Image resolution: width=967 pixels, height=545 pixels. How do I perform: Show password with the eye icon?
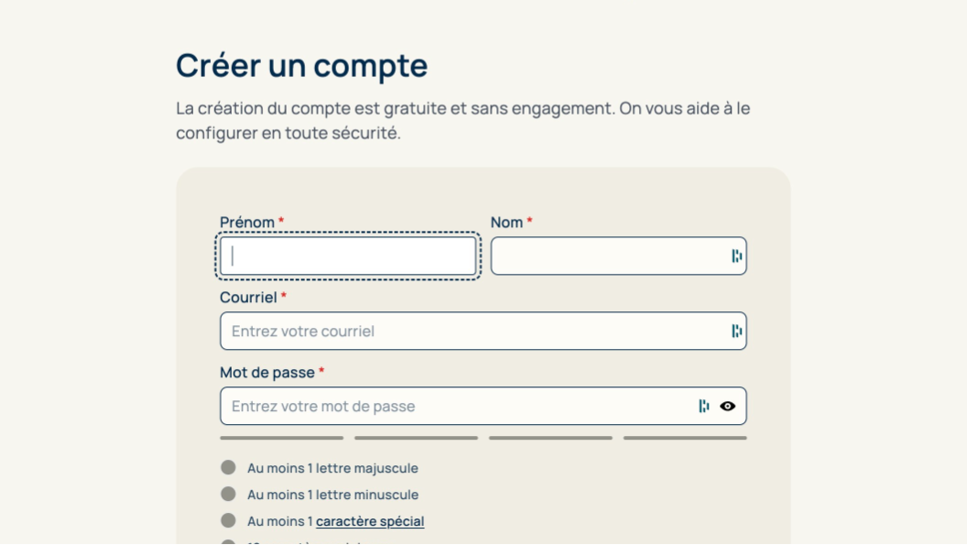(727, 407)
